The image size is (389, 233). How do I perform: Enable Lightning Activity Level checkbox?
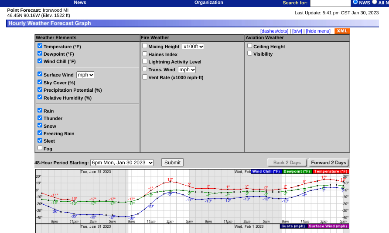click(x=145, y=61)
